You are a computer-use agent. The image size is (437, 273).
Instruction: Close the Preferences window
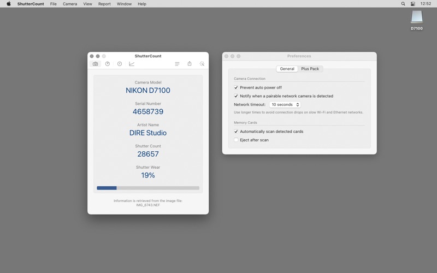click(x=226, y=56)
